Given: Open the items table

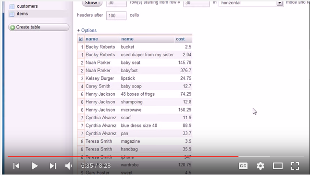Looking at the screenshot, I should point(22,13).
